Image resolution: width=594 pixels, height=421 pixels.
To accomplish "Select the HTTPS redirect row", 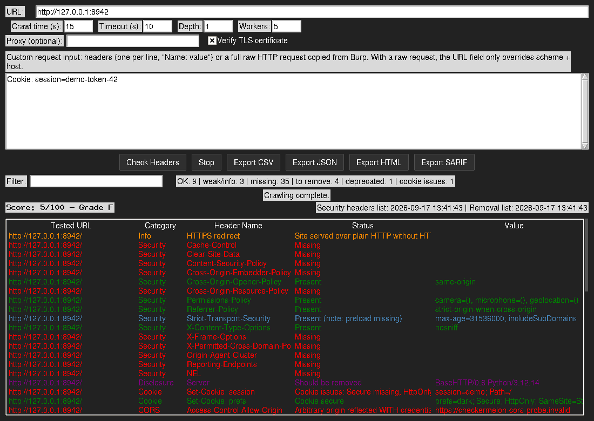I will 295,236.
